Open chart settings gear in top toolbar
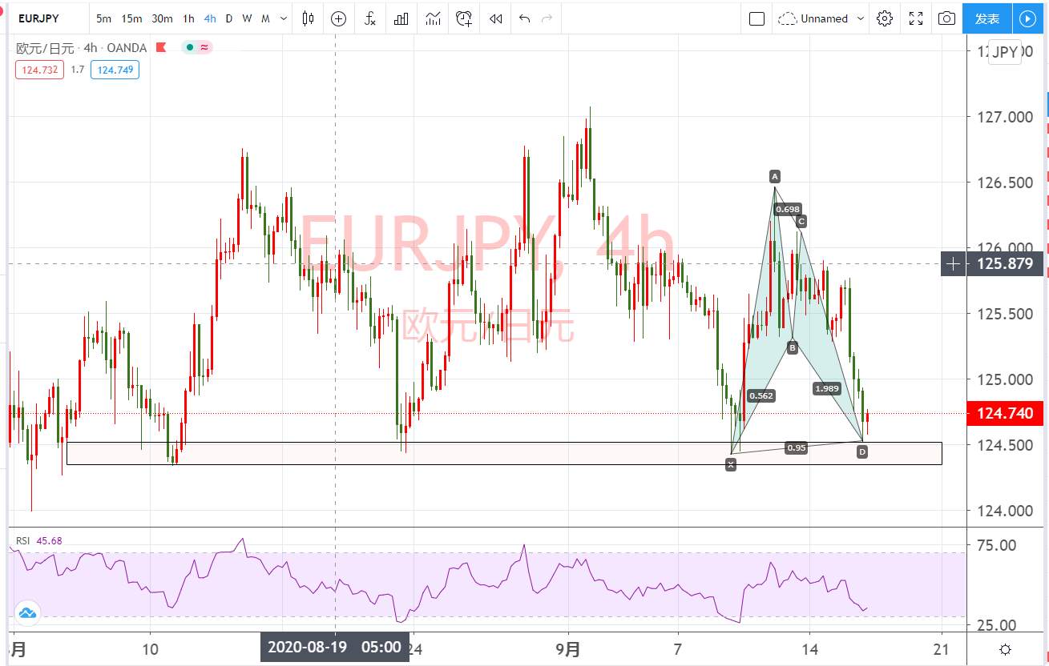The width and height of the screenshot is (1049, 666). coord(885,18)
